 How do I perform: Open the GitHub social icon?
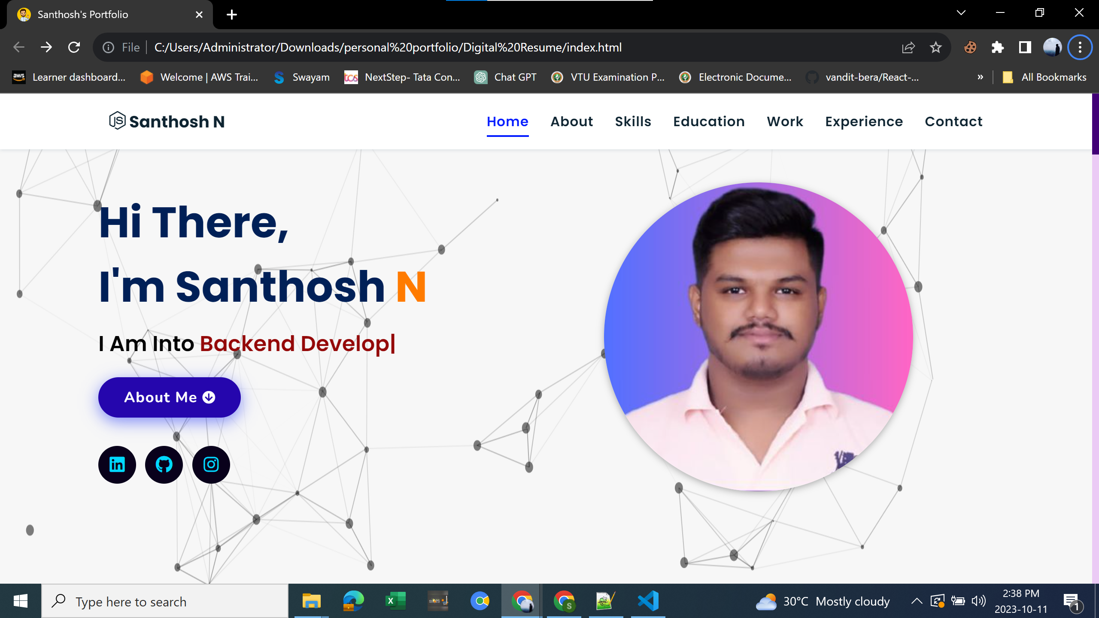164,464
